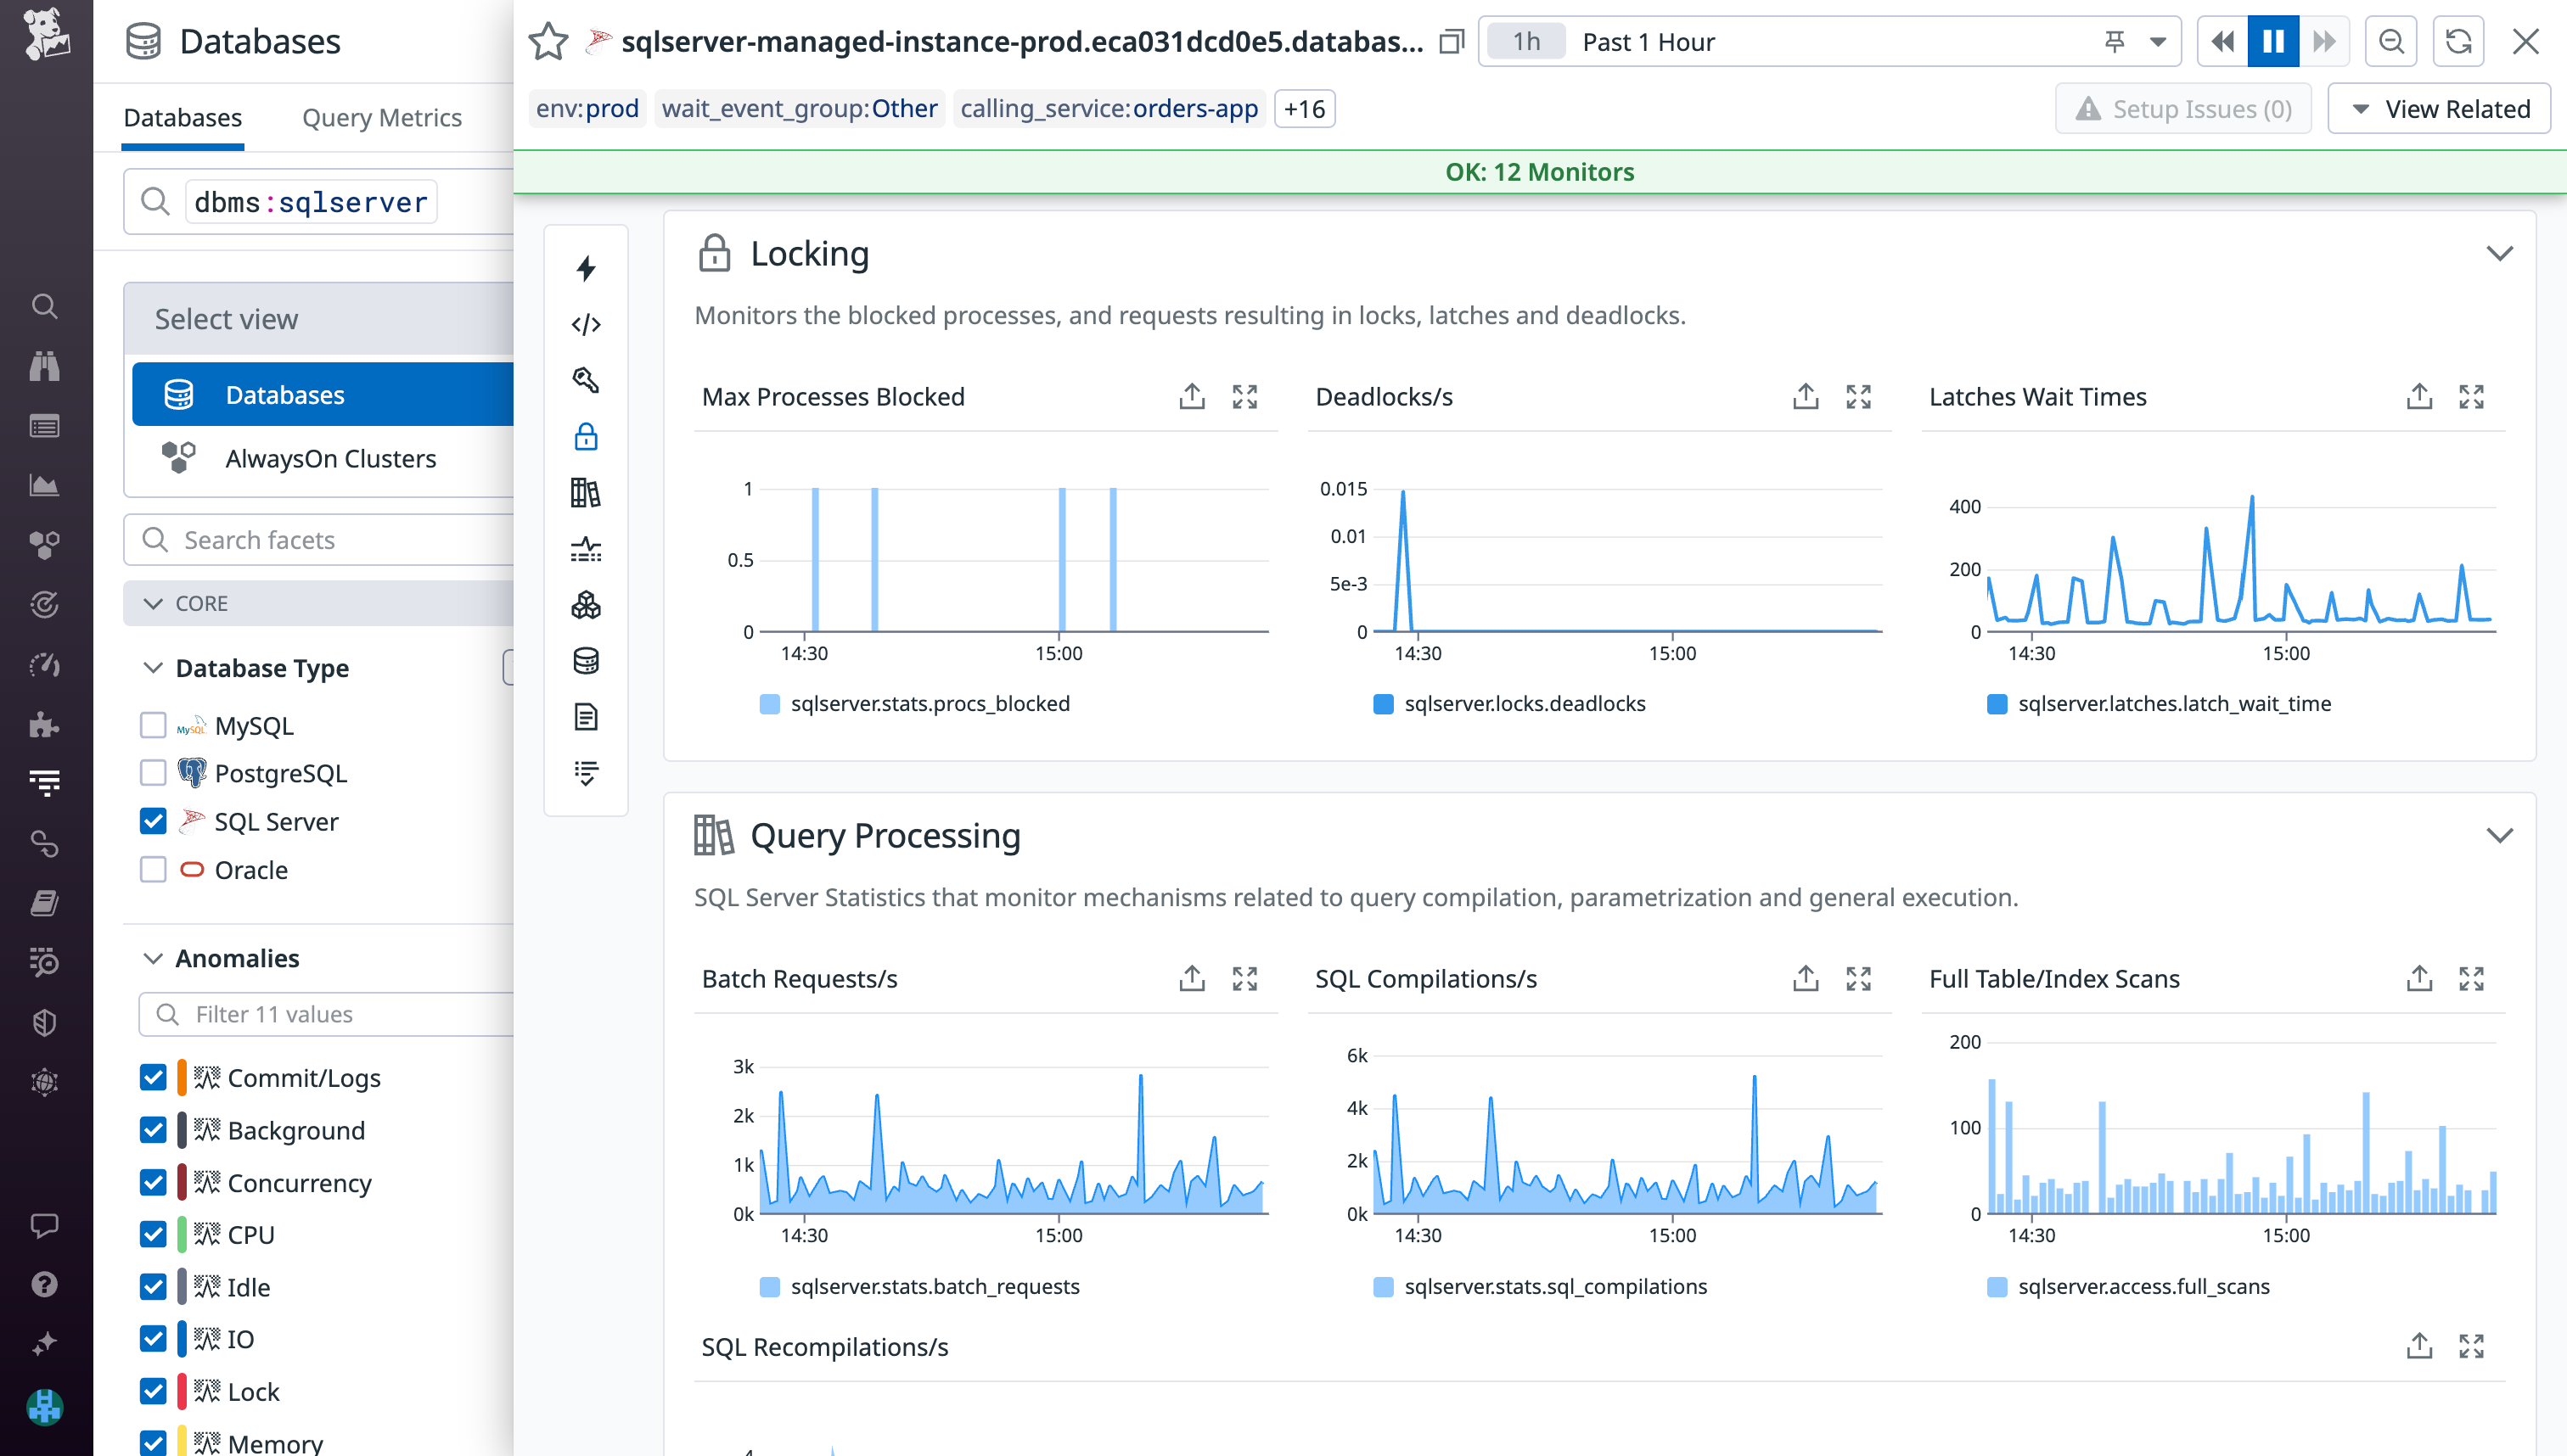Switch to the Query Metrics tab

click(x=381, y=117)
